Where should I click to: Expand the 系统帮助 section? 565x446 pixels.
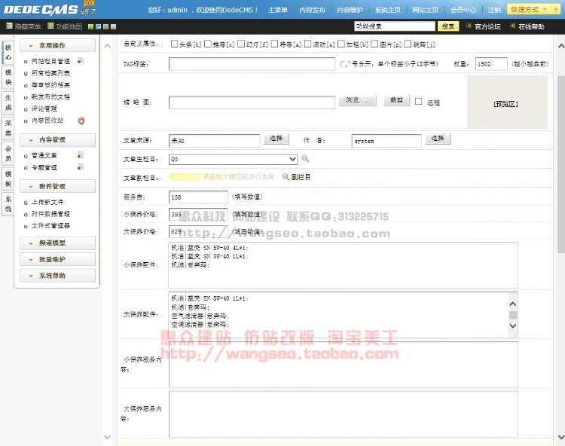coord(58,276)
